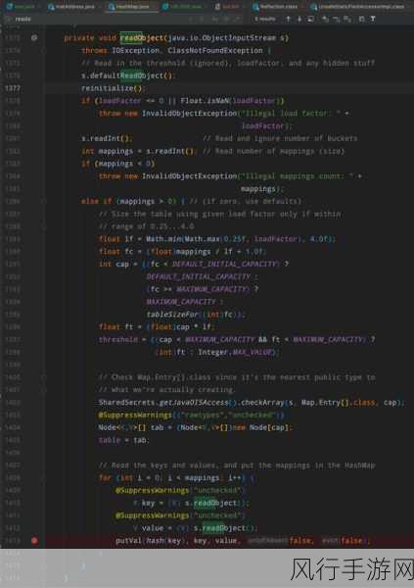This screenshot has height=588, width=414.
Task: Collapse the for loop fold marker in the gutter
Action: (43, 478)
